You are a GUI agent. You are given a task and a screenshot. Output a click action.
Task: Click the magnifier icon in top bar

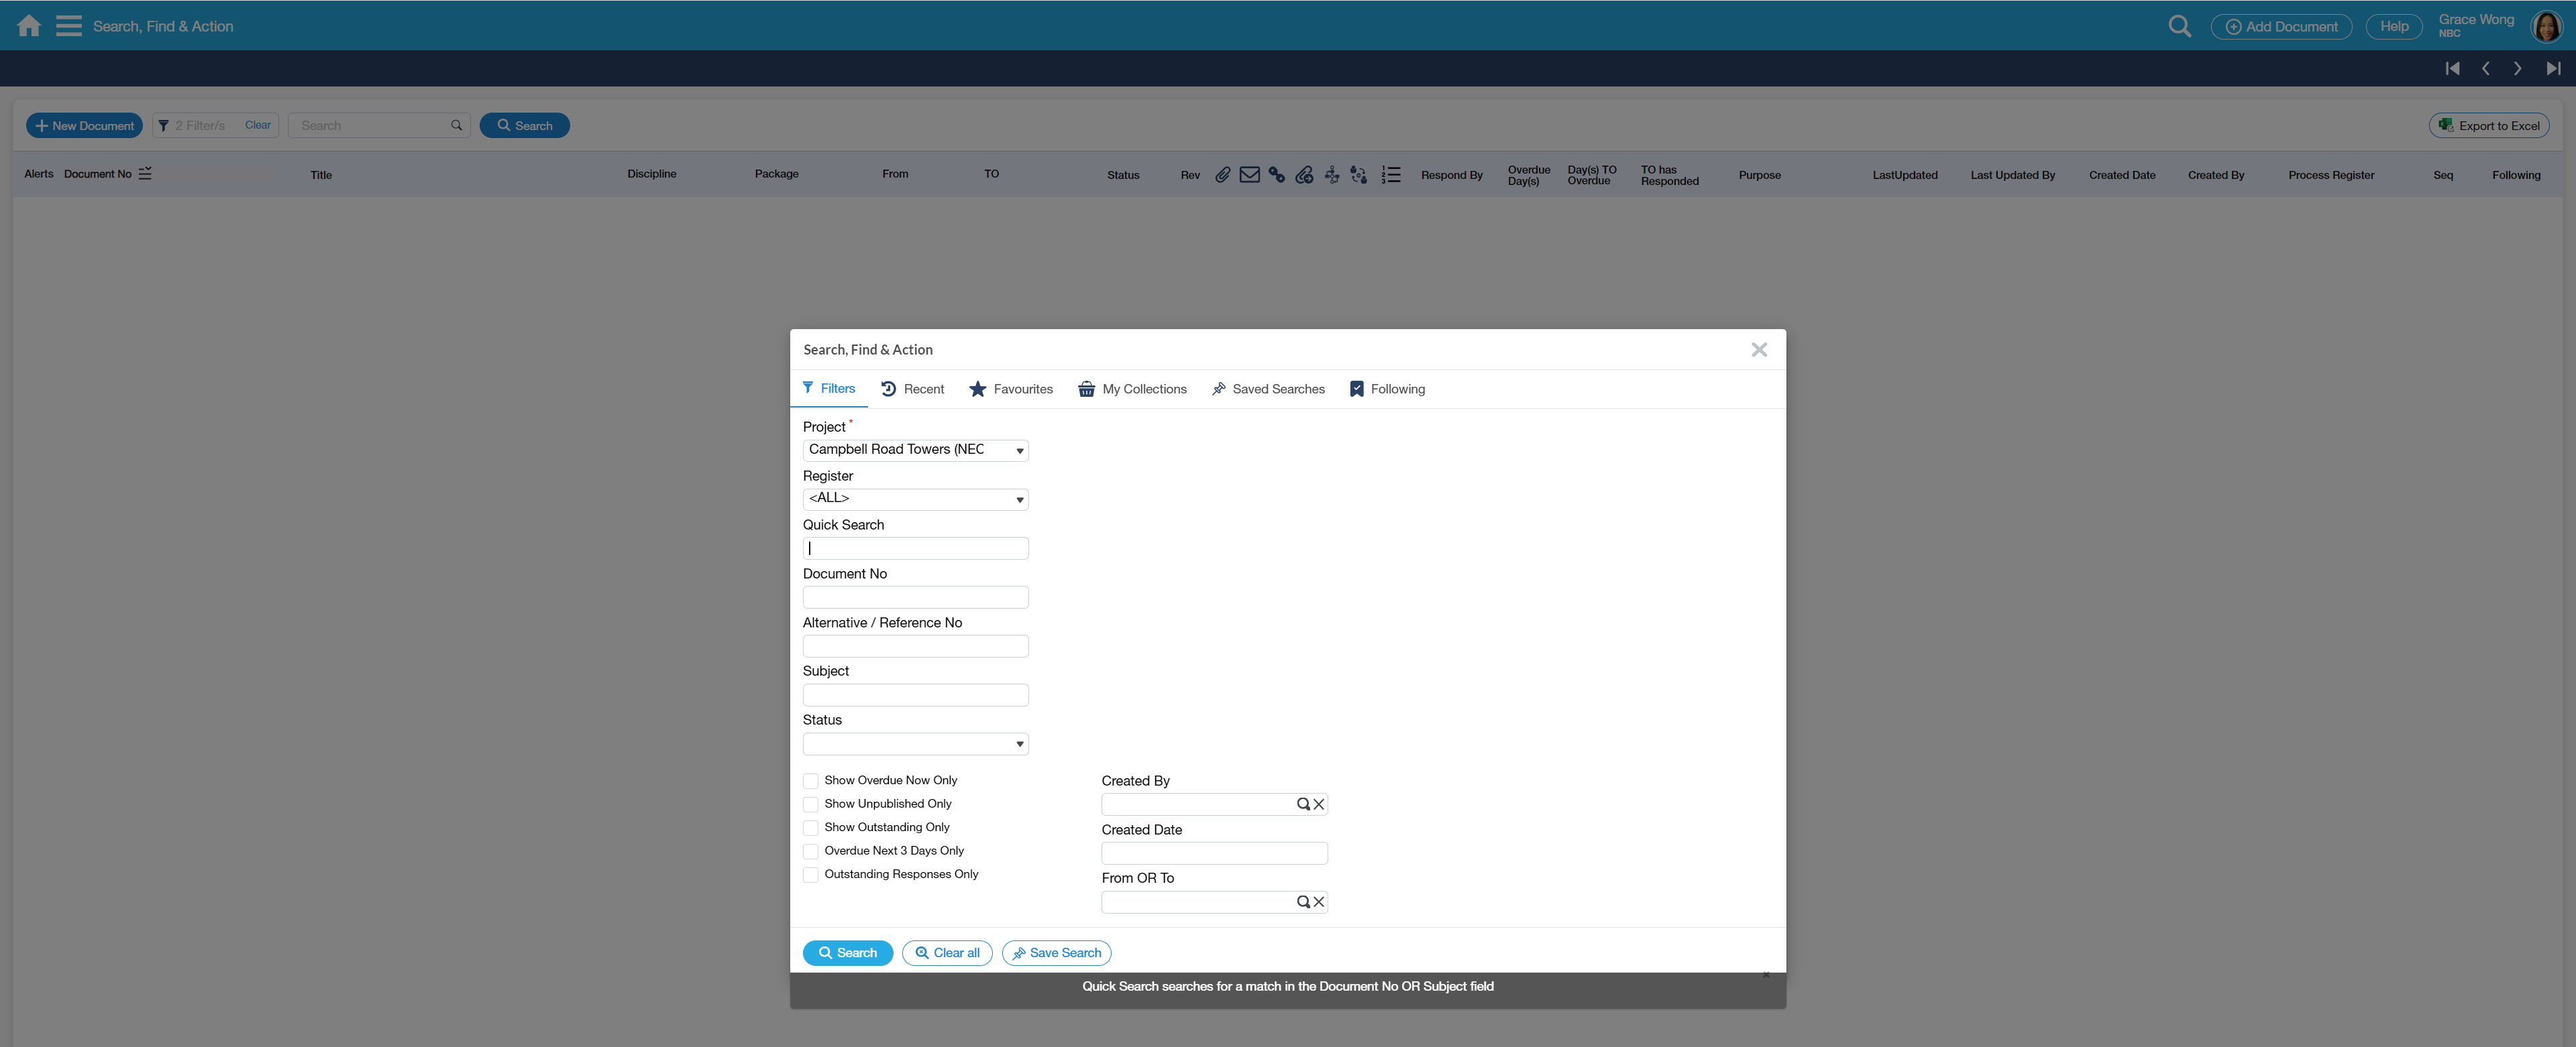2179,27
